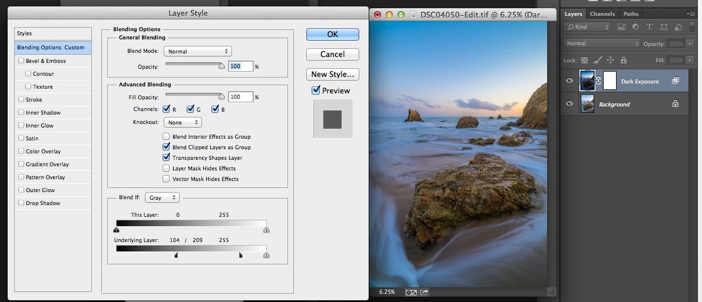The width and height of the screenshot is (702, 302).
Task: Click the Fill Opacity input field
Action: tap(240, 96)
